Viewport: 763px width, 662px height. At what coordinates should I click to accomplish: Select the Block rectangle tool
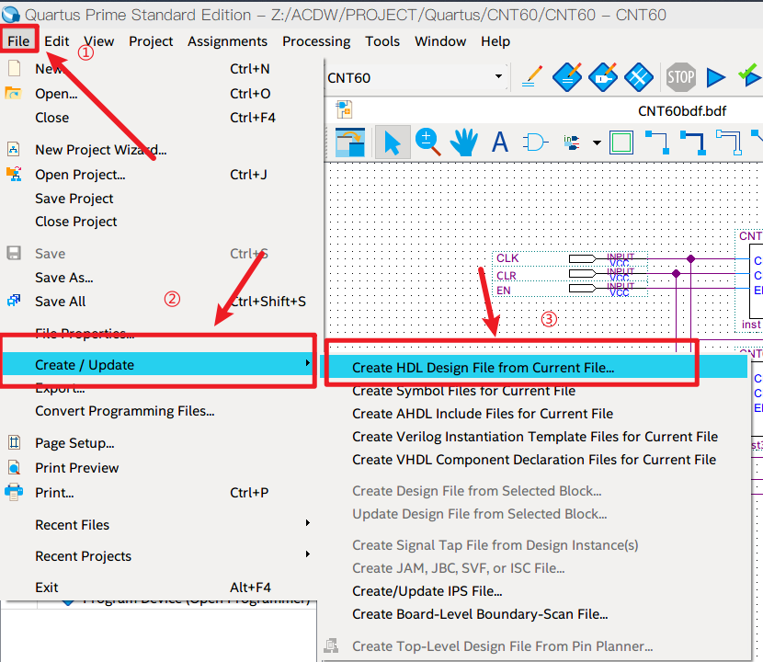click(621, 143)
